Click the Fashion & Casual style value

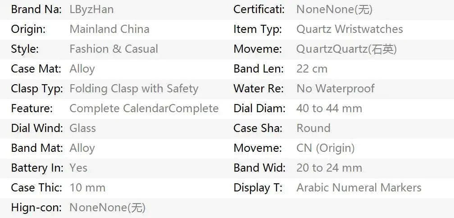[x=113, y=49]
